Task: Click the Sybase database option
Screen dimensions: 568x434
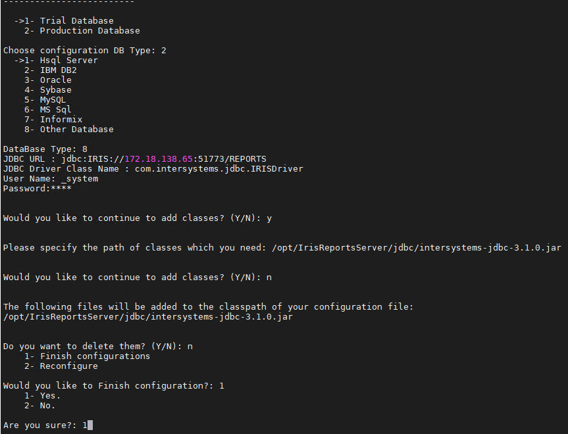Action: pyautogui.click(x=55, y=90)
